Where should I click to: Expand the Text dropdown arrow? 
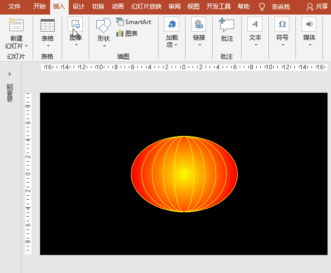point(256,45)
